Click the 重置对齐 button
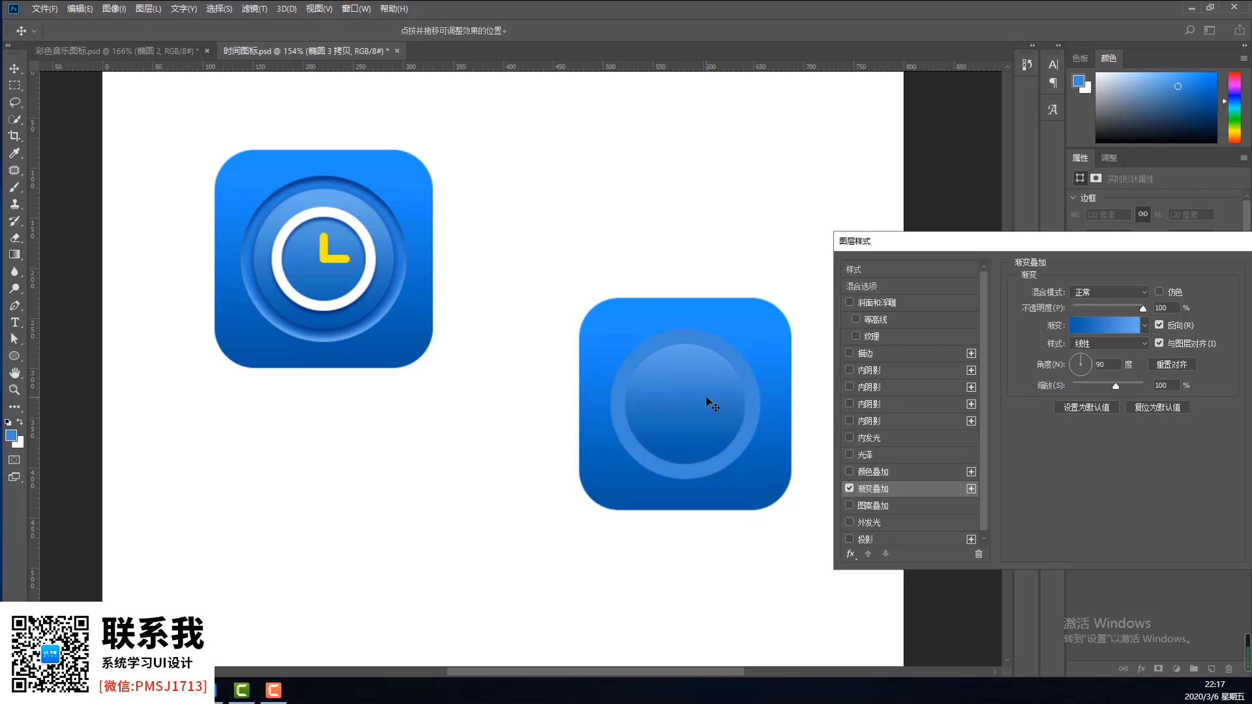 [x=1171, y=364]
